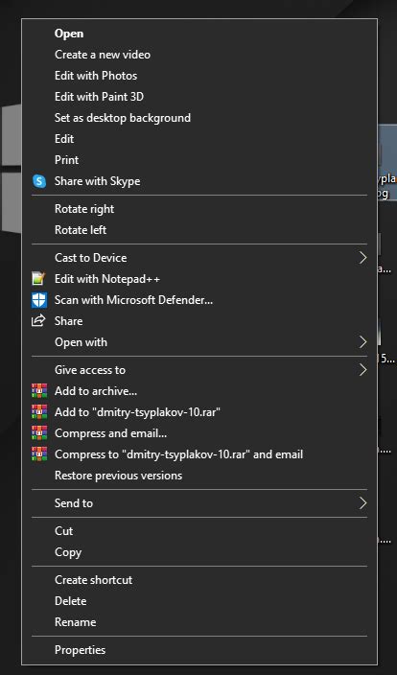Expand the Give access to submenu arrow
397x675 pixels.
tap(362, 370)
